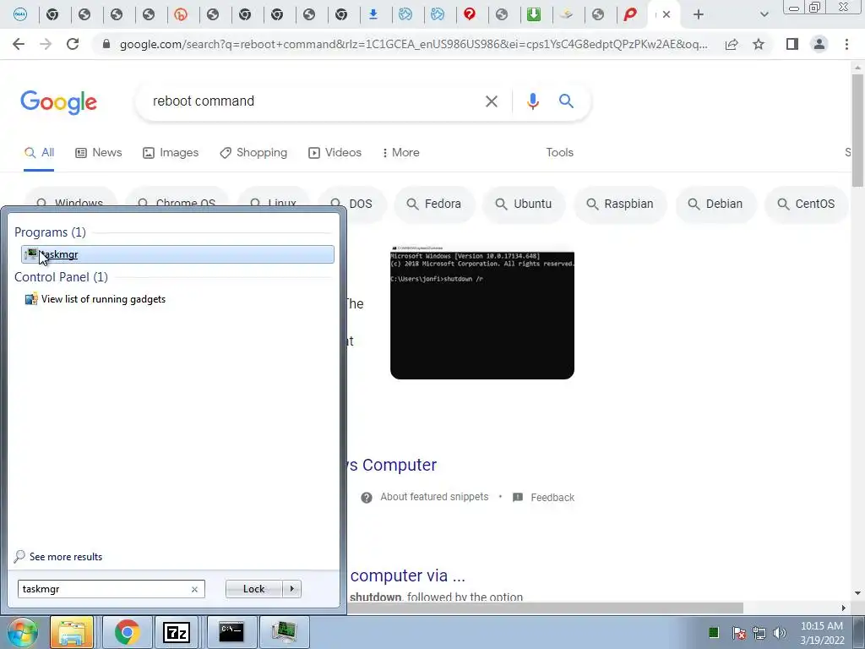865x649 pixels.
Task: Click the network tray icon
Action: [759, 632]
